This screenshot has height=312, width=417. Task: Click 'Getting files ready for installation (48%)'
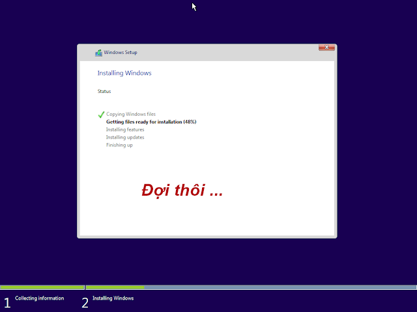pos(151,122)
